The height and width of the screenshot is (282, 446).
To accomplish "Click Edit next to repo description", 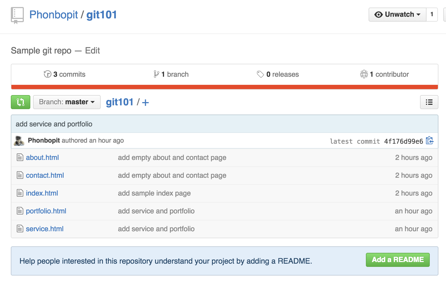I will pos(93,51).
